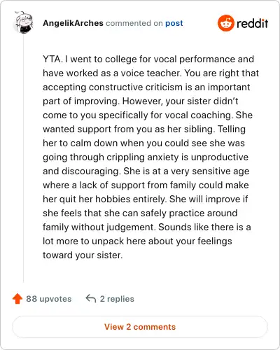Click "However," in the comment body
Image resolution: width=280 pixels, height=350 pixels.
pos(143,101)
